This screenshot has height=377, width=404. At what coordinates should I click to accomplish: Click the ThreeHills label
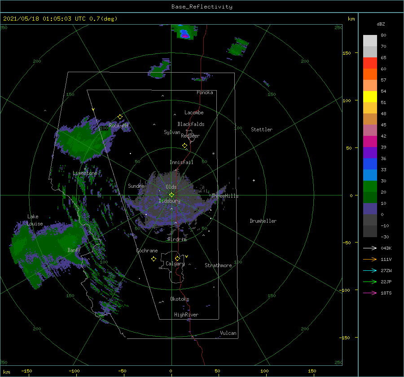[x=225, y=196]
